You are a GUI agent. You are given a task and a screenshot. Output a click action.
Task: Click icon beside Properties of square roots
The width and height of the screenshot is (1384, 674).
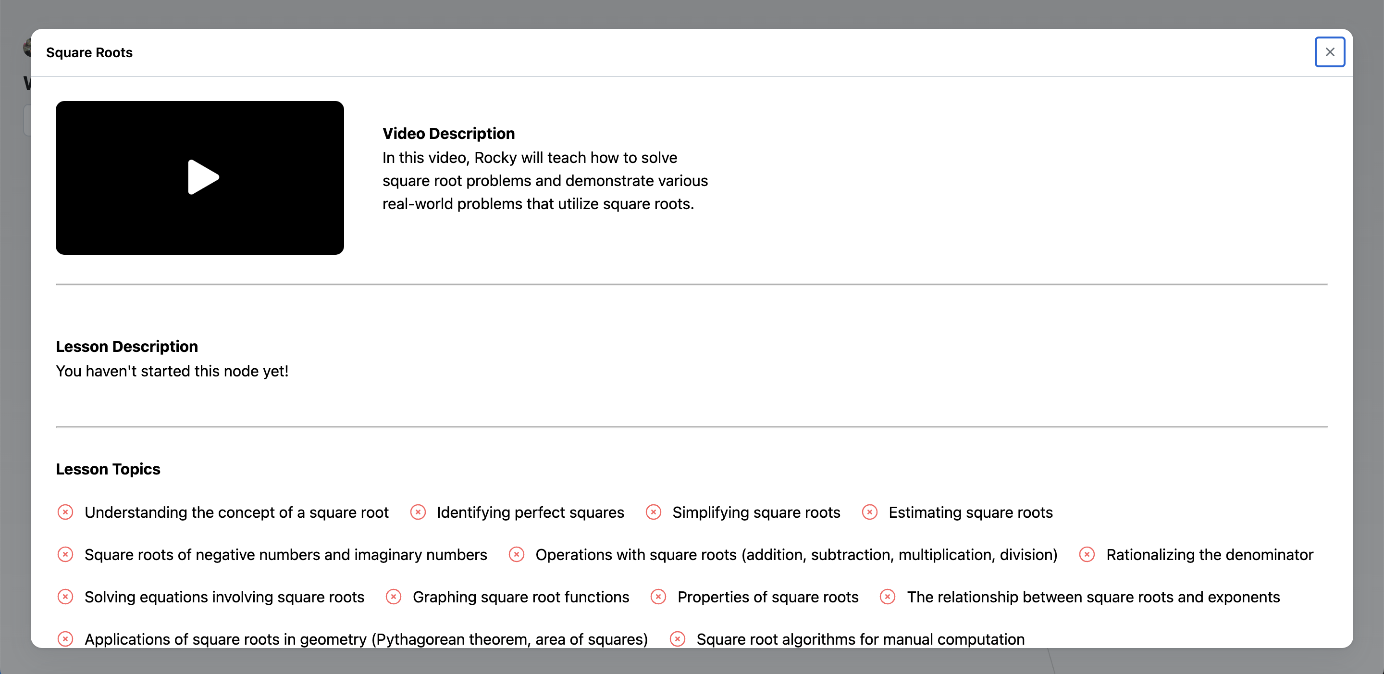coord(658,597)
